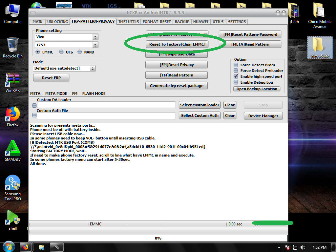Screen dimensions: 336x252
Task: Open the Chico Mobile Avance folder
Action: 320,16
